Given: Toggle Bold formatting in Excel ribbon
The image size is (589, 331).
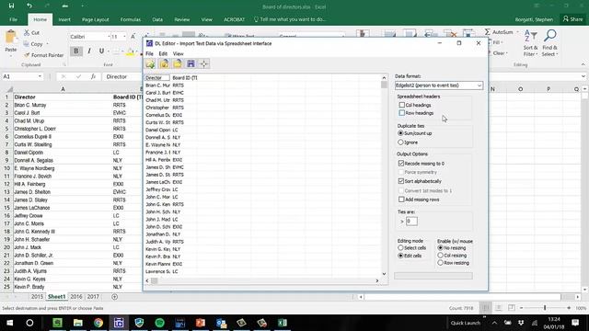Looking at the screenshot, I should tap(76, 51).
